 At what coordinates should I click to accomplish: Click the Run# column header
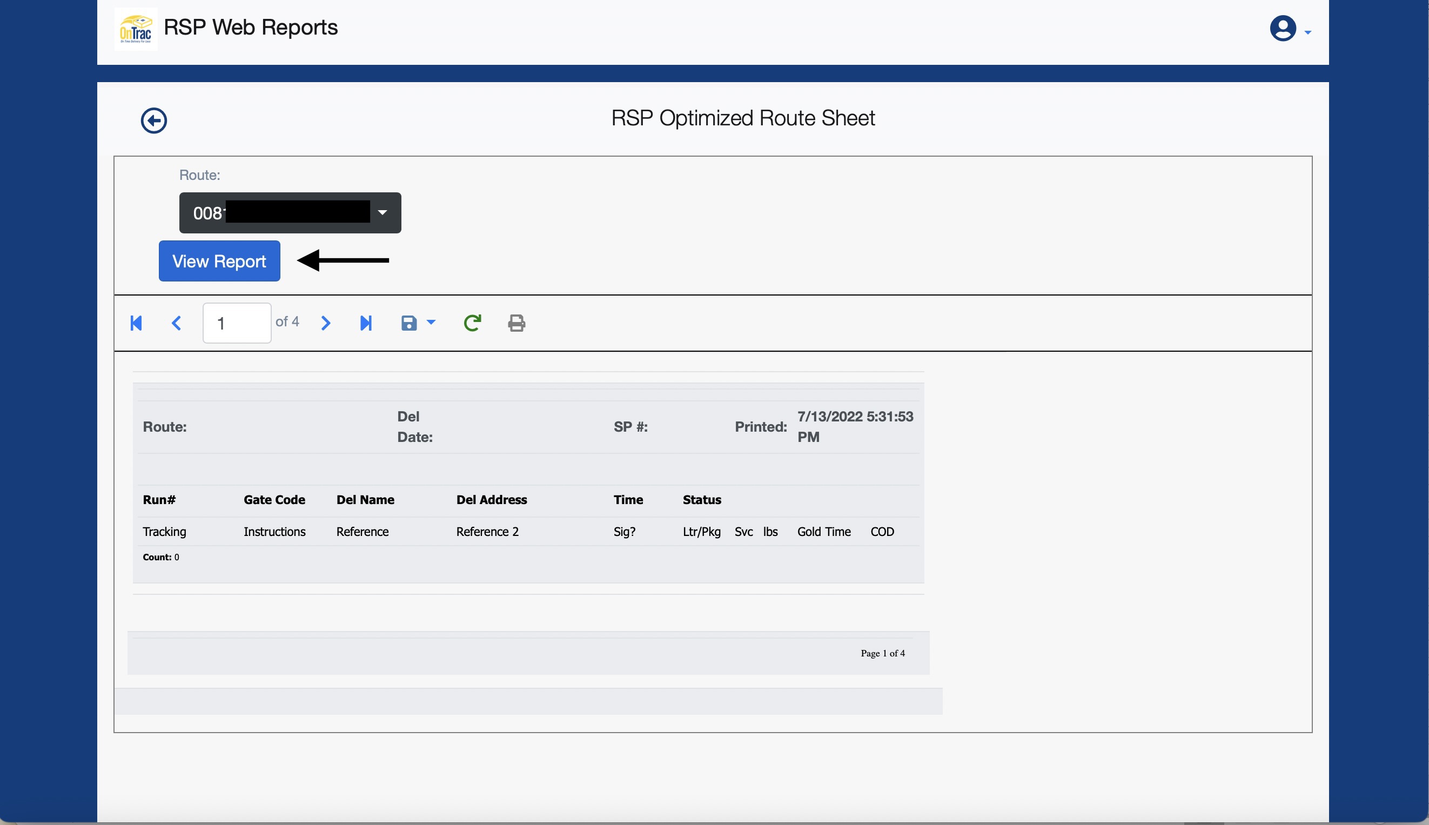point(159,500)
